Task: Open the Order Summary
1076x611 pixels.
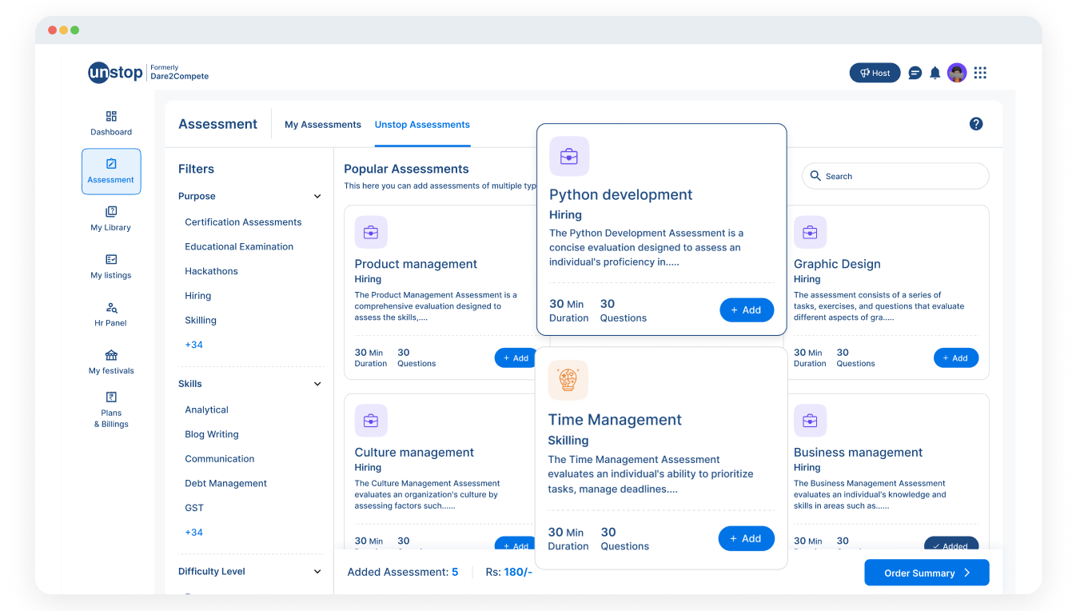Action: pos(927,573)
